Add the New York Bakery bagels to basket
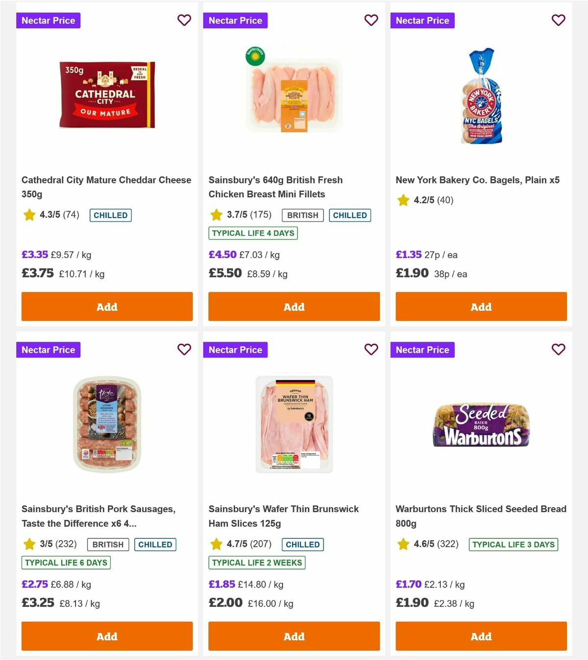Image resolution: width=588 pixels, height=660 pixels. pos(481,306)
